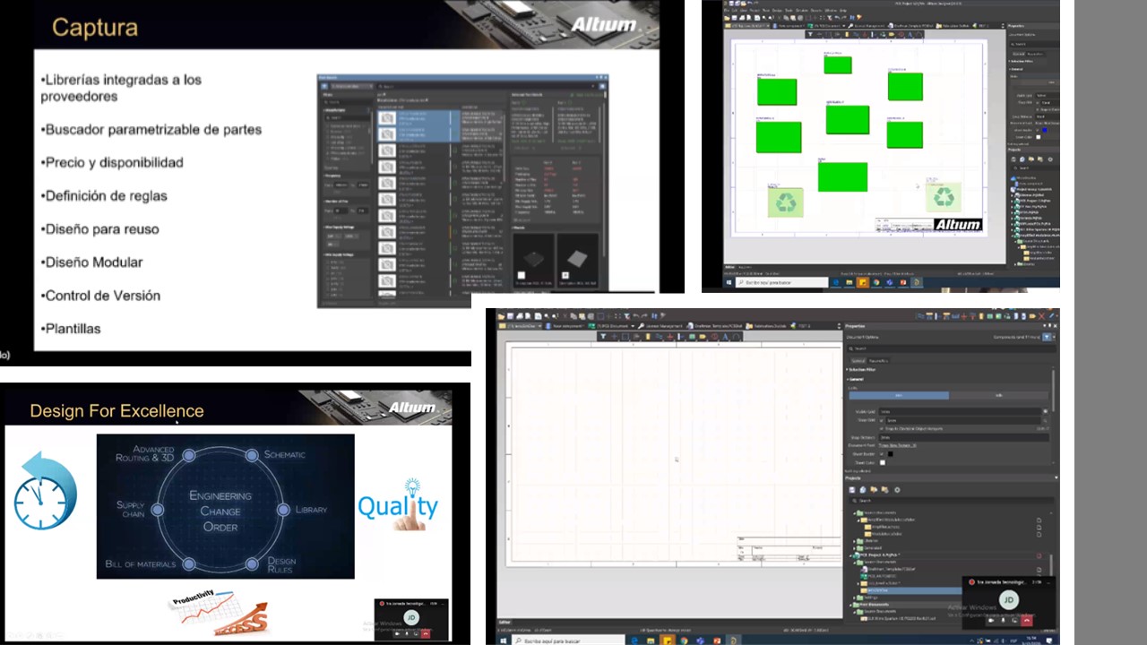Screen dimensions: 1147x645
Task: Select PCB_Project A.PrjPcb in blank-sheet Projects tree
Action: pyautogui.click(x=880, y=555)
